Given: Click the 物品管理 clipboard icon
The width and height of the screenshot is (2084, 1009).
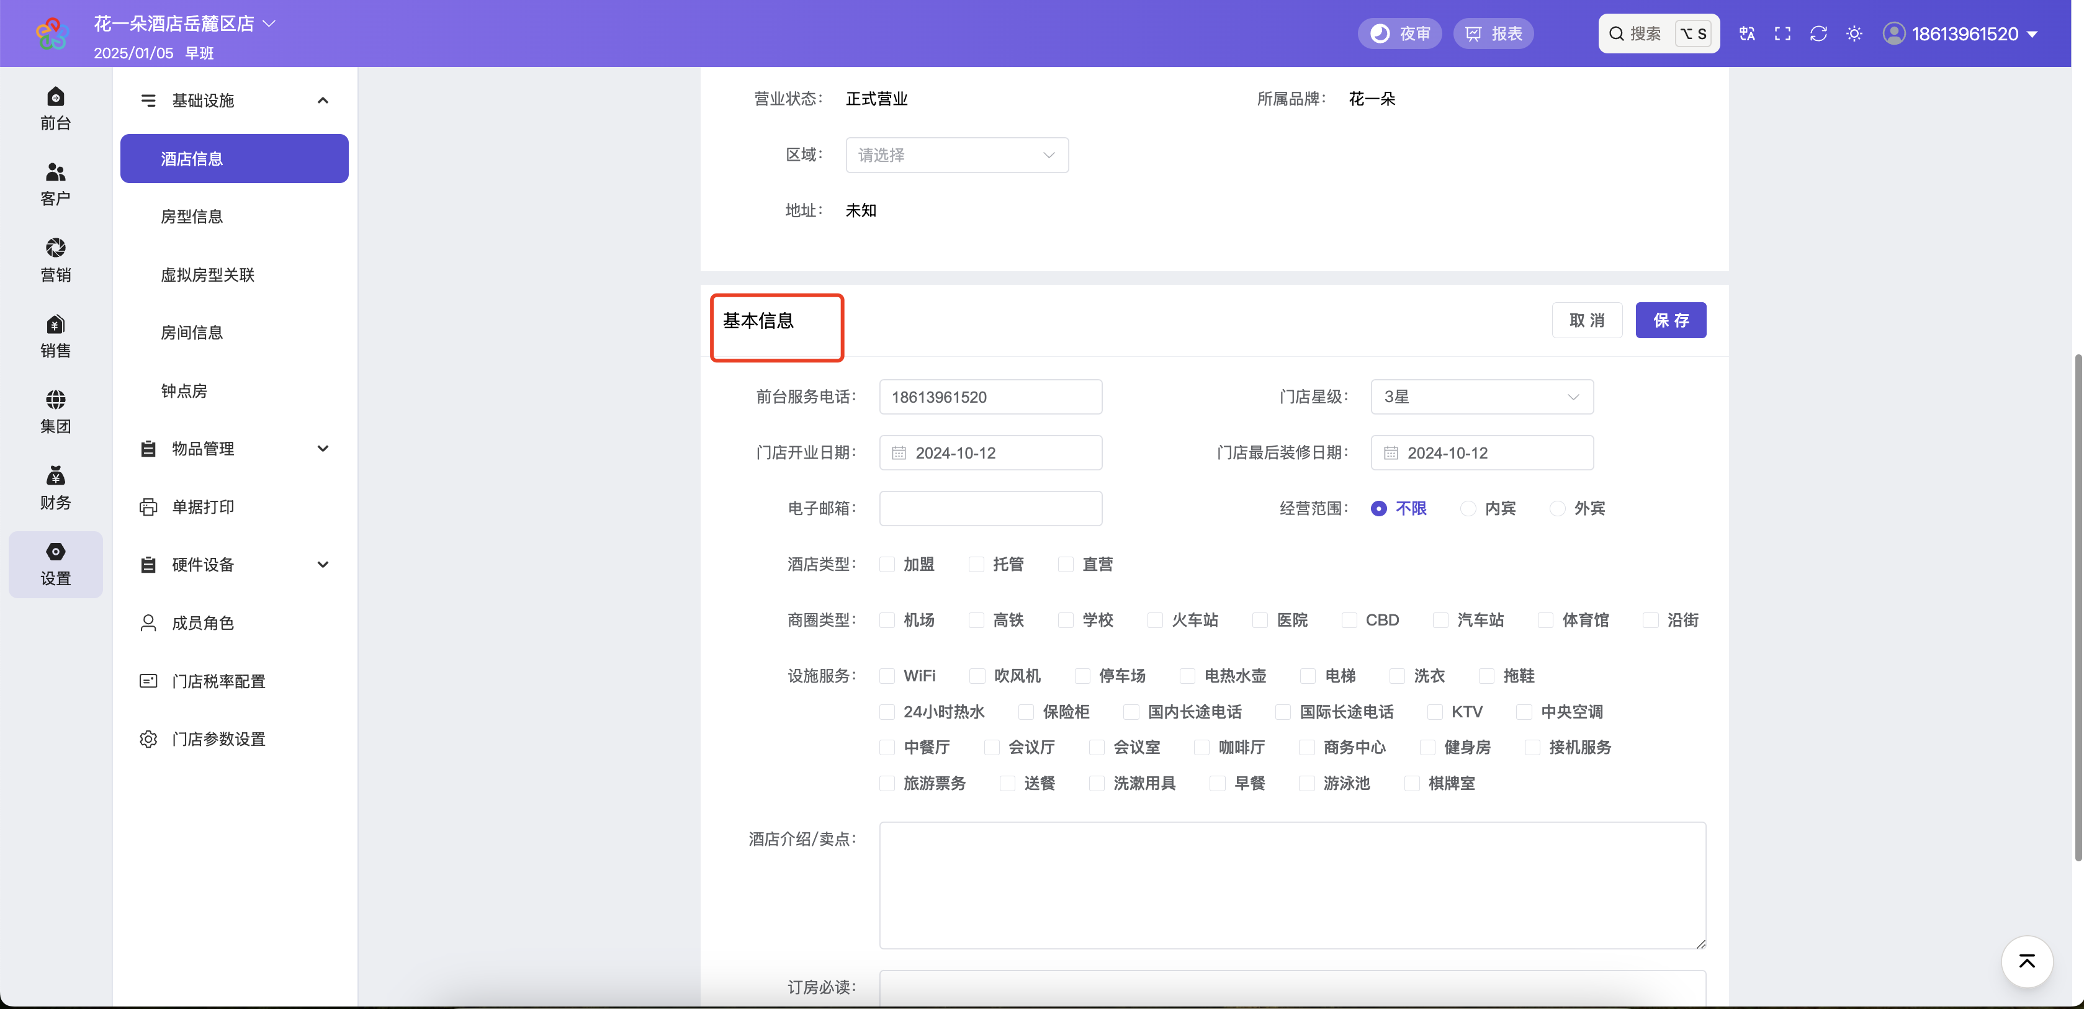Looking at the screenshot, I should pyautogui.click(x=148, y=449).
